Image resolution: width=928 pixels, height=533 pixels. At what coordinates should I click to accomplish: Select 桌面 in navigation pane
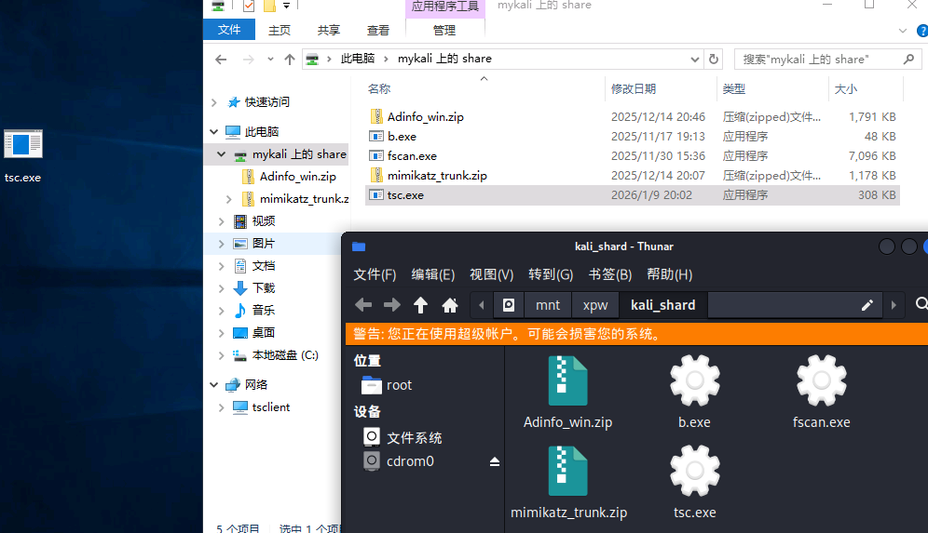[x=264, y=333]
